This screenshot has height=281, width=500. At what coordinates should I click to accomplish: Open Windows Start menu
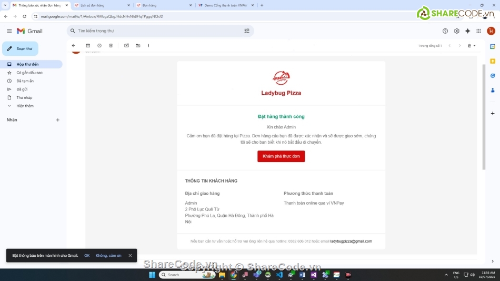pyautogui.click(x=152, y=275)
